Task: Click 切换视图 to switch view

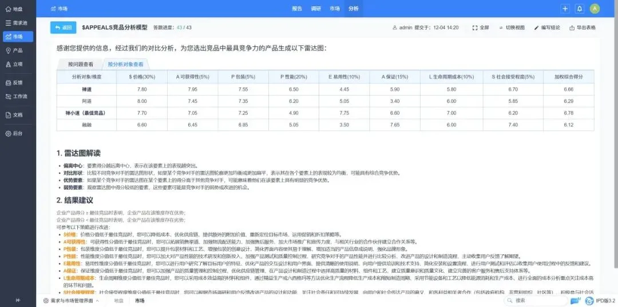Action: coord(512,27)
